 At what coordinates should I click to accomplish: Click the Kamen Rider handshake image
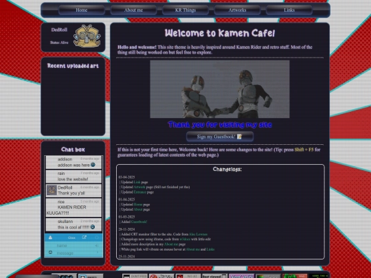(x=220, y=89)
